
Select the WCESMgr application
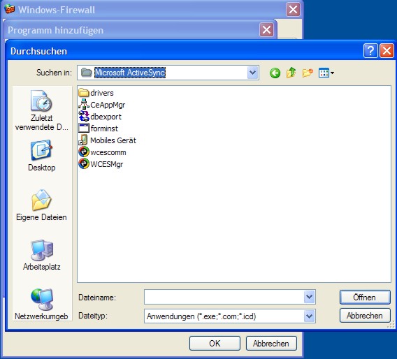101,164
